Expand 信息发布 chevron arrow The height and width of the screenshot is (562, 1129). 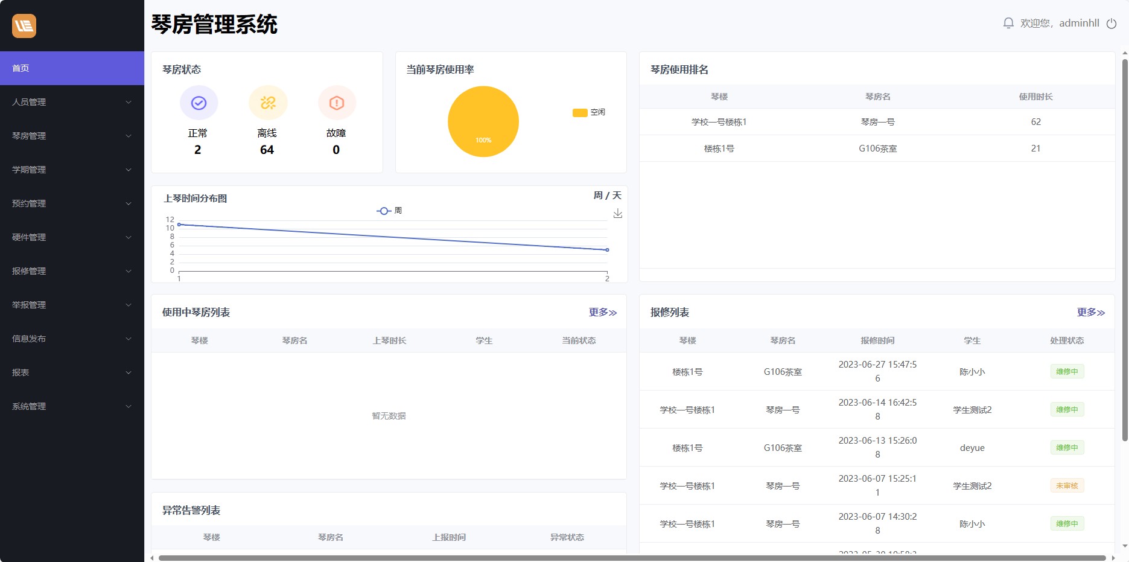(x=129, y=339)
